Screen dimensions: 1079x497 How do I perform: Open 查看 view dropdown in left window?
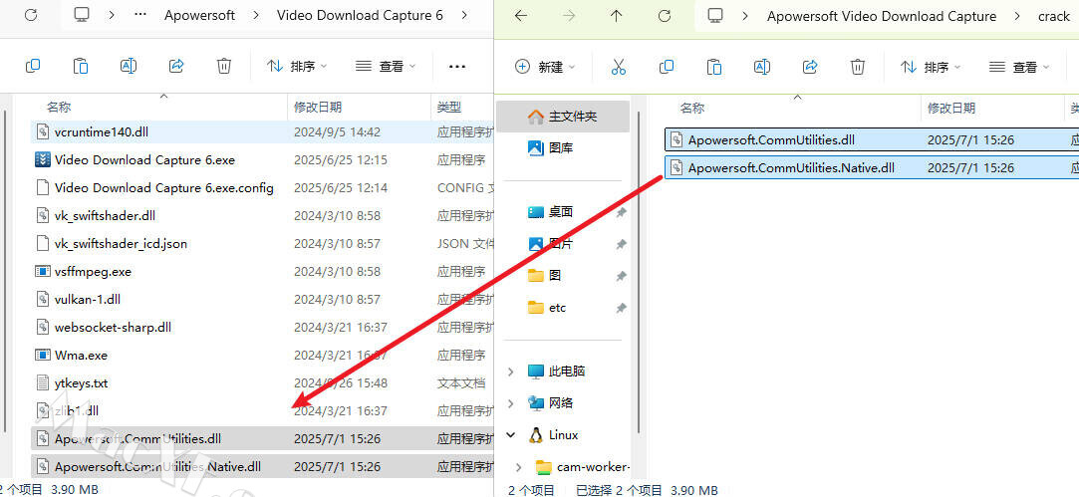pos(386,66)
